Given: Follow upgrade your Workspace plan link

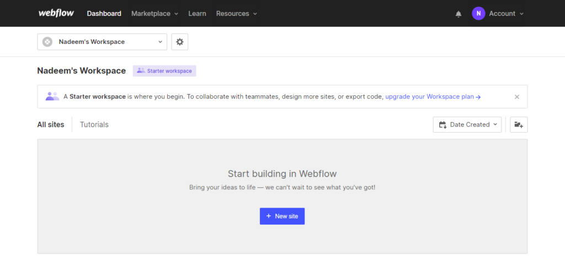Looking at the screenshot, I should click(x=433, y=97).
